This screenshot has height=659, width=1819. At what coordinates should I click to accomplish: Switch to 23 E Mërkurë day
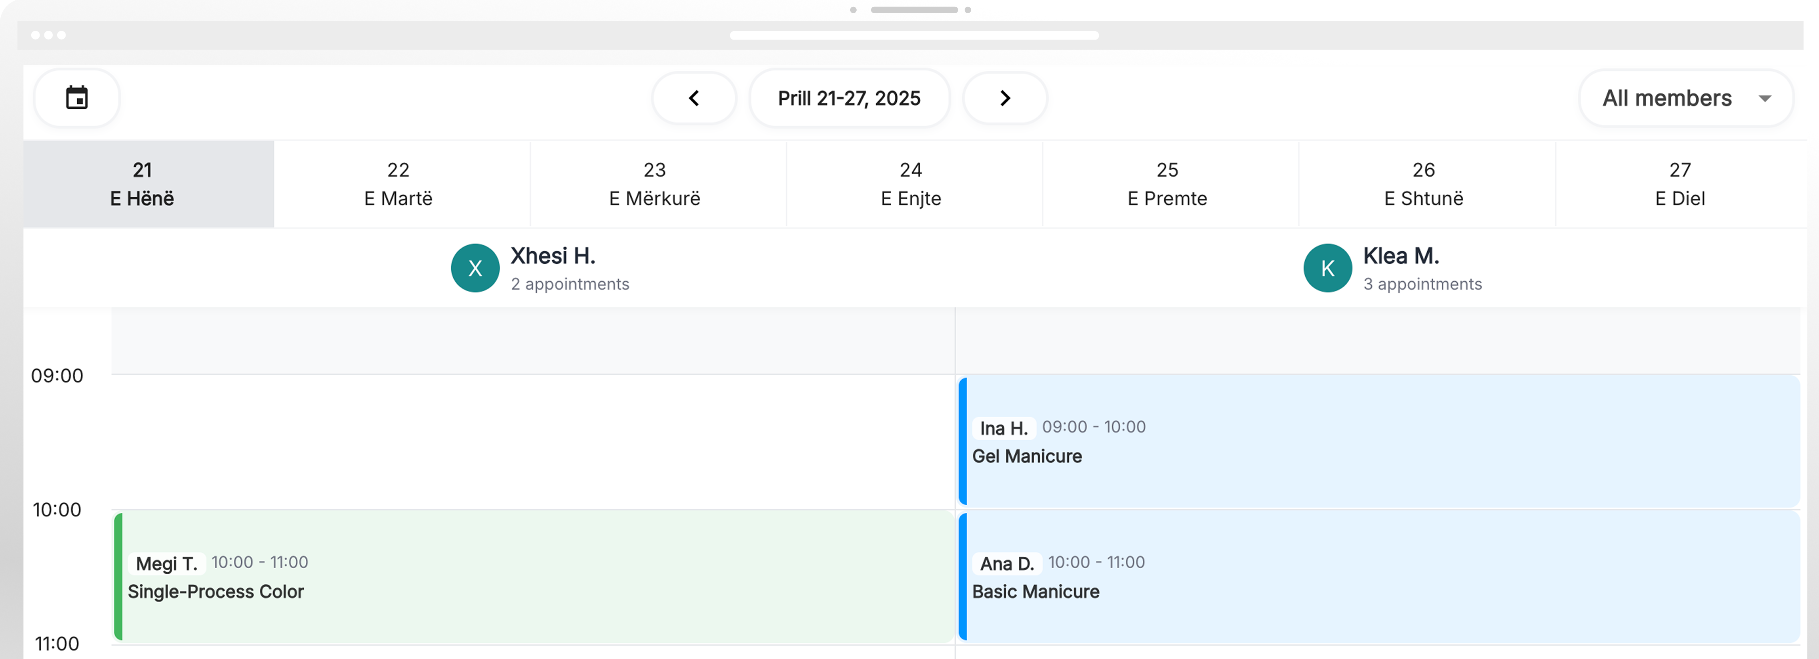(655, 184)
